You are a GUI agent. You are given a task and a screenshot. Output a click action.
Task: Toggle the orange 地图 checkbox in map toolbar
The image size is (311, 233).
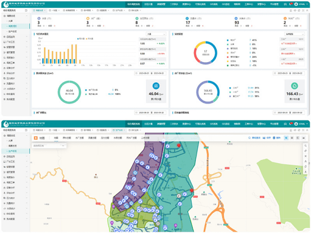click(x=36, y=138)
